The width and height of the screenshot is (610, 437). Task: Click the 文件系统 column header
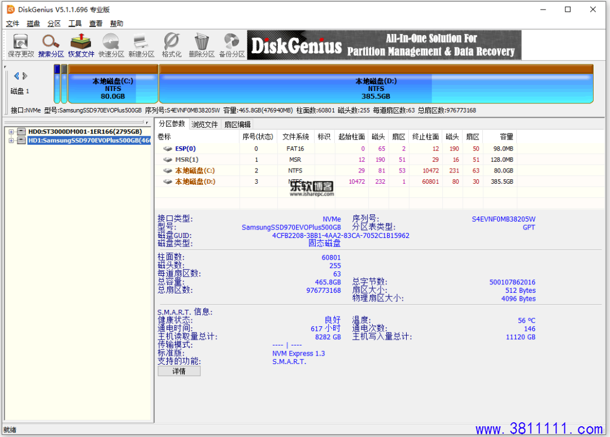click(x=295, y=137)
